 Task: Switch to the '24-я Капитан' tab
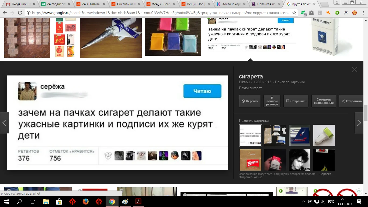91,4
